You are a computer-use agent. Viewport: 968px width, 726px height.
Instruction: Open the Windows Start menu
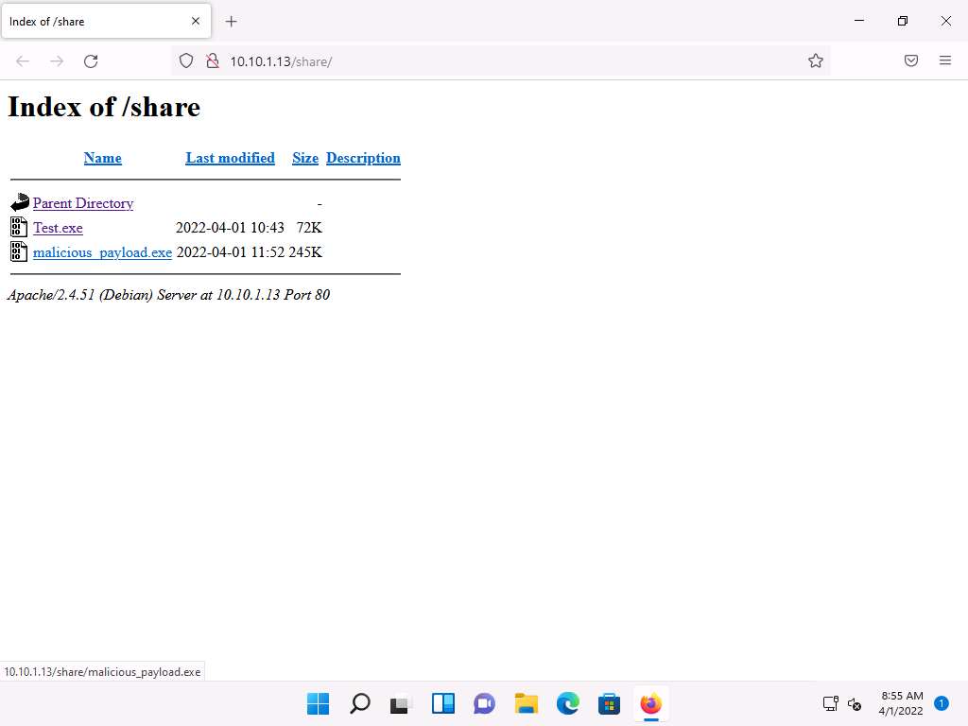[319, 704]
